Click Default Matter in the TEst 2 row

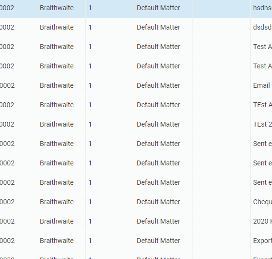click(x=159, y=124)
